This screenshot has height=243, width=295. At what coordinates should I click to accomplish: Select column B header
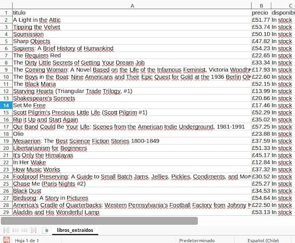261,6
